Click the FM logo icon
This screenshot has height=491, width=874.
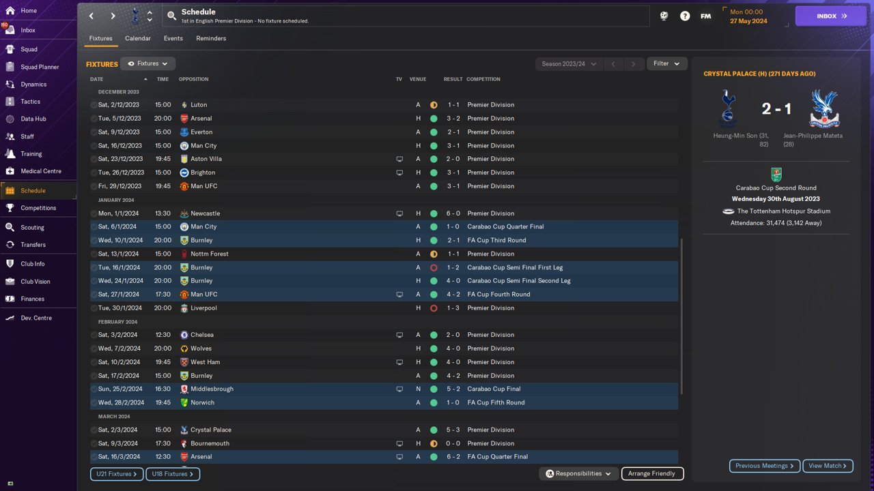(x=706, y=16)
